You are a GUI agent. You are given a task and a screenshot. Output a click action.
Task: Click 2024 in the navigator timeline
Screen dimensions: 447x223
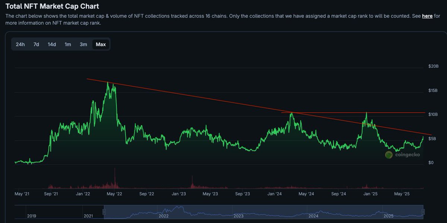tap(313, 216)
